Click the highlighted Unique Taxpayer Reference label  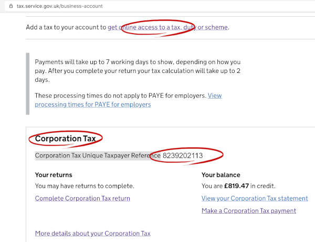coord(98,156)
